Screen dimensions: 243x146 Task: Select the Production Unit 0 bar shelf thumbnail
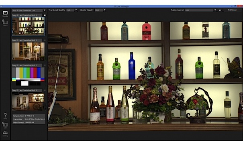[x=29, y=26]
